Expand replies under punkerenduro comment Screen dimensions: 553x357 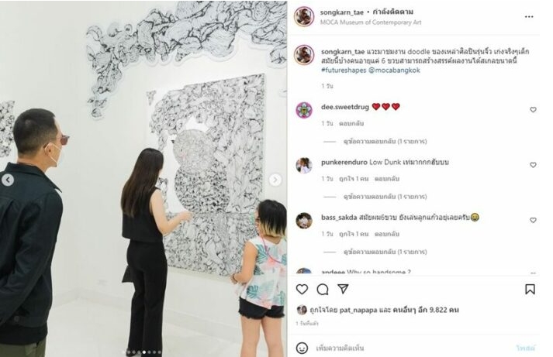(x=385, y=197)
